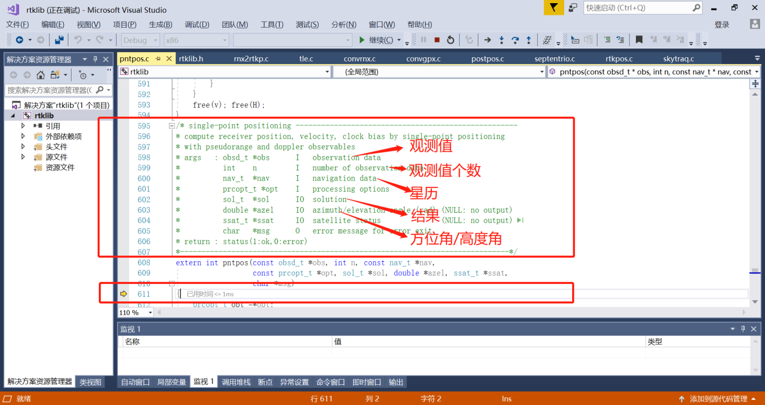Expand the 头文件 folder node
This screenshot has width=765, height=405.
tap(23, 147)
